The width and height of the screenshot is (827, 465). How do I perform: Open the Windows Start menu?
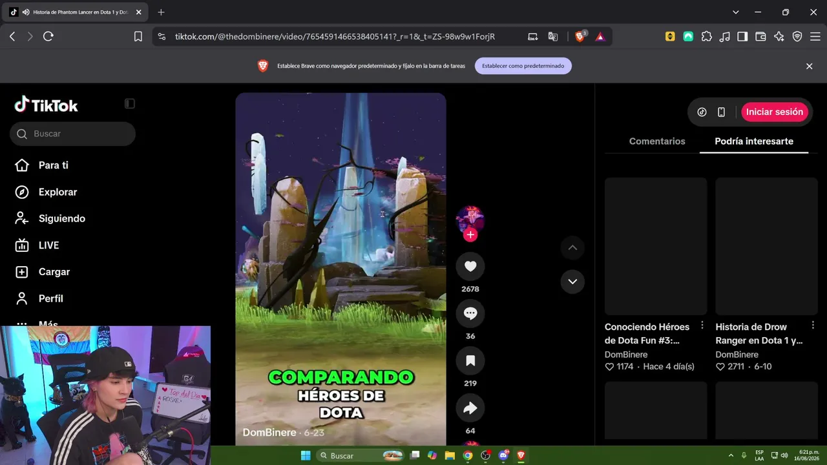(306, 455)
